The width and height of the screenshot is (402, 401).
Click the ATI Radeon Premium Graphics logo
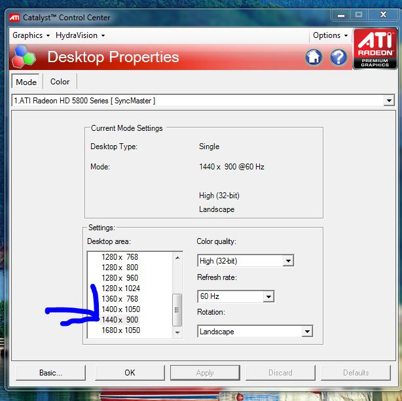coord(375,48)
